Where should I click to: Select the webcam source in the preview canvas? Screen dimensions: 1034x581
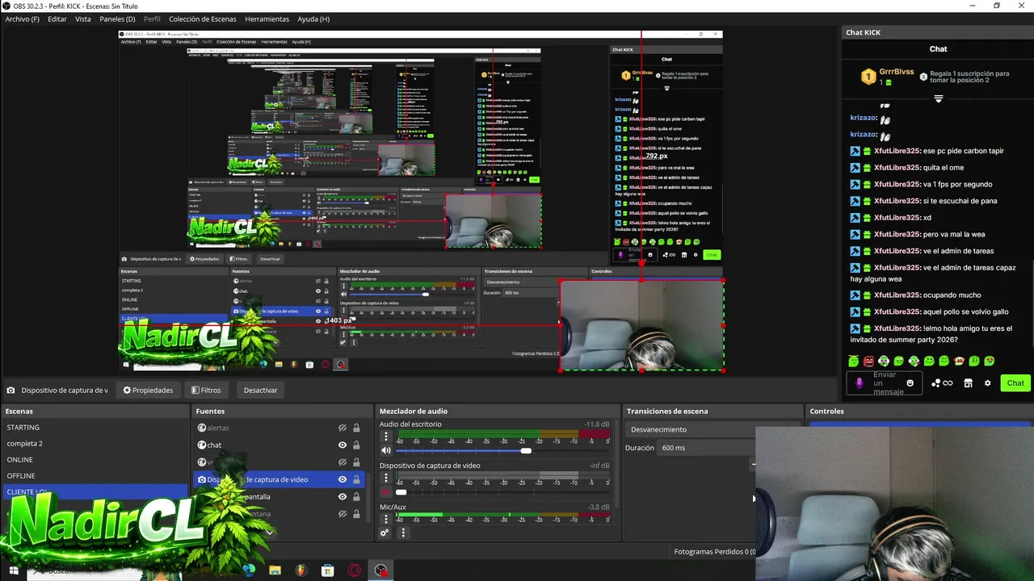[x=641, y=325]
